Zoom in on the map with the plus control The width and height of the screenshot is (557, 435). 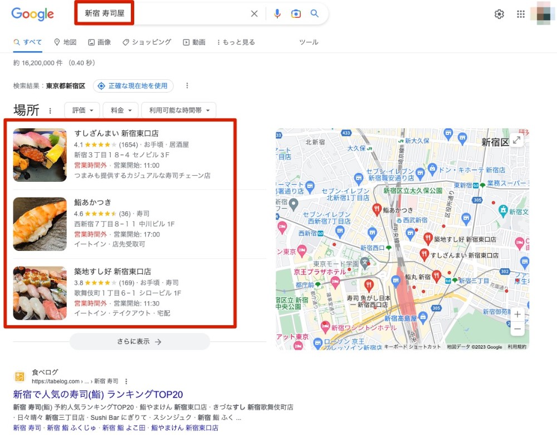(x=517, y=314)
